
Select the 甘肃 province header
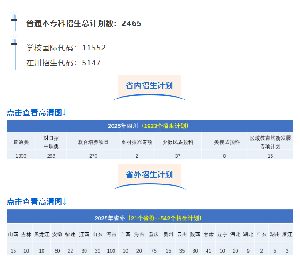(x=208, y=234)
